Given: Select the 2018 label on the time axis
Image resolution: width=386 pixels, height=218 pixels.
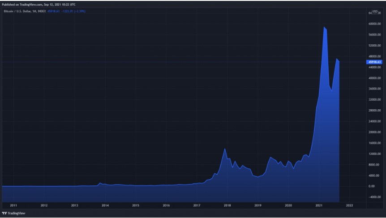Looking at the screenshot, I should 227,205.
